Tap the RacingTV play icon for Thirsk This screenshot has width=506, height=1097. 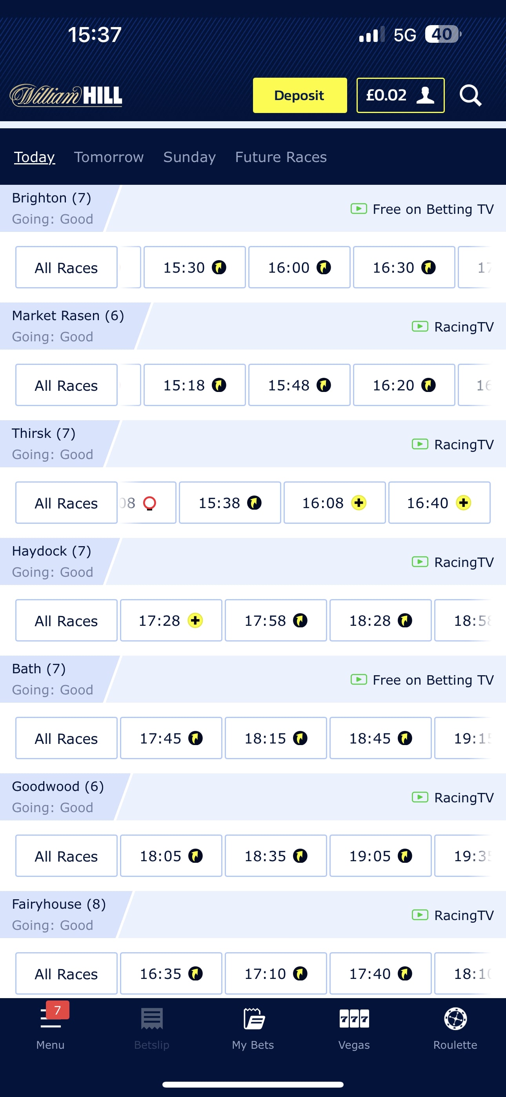[420, 444]
